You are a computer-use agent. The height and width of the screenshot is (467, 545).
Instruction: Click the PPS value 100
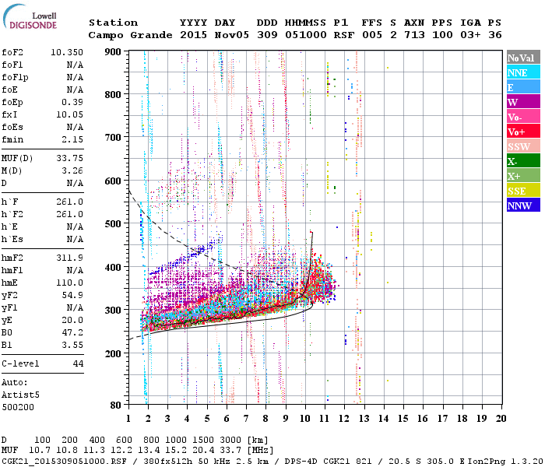tap(442, 35)
